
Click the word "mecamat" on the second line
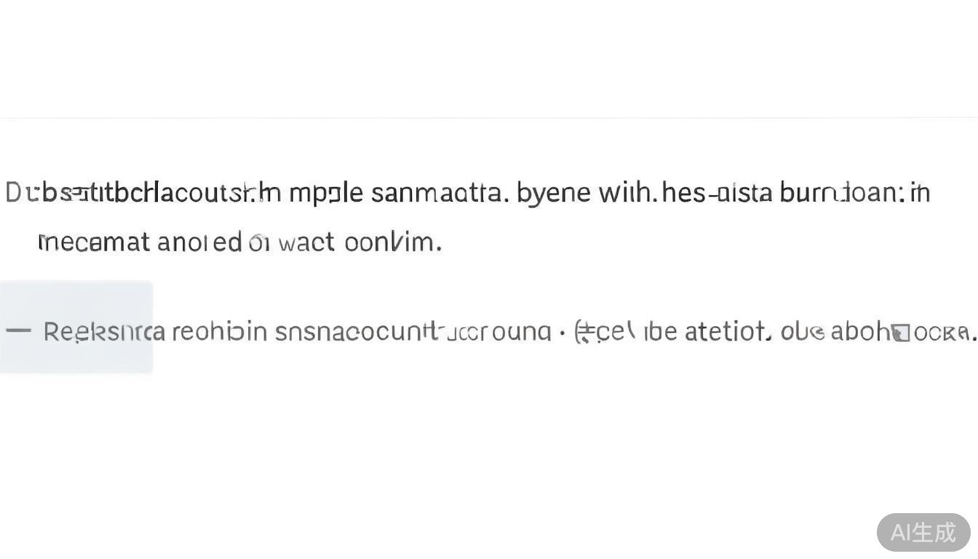pos(93,242)
